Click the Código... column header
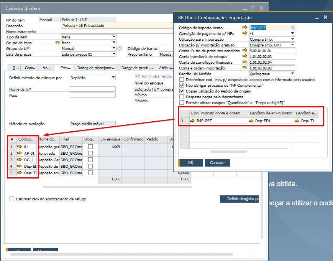 pyautogui.click(x=26, y=139)
